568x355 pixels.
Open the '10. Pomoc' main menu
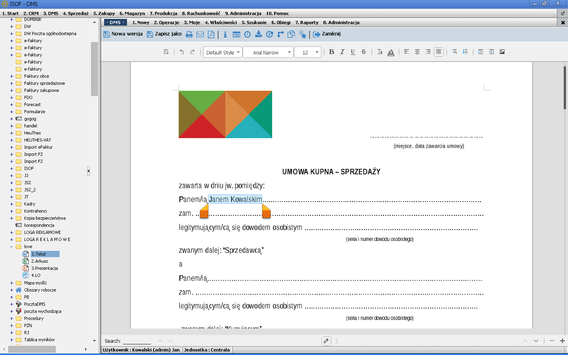tap(277, 13)
